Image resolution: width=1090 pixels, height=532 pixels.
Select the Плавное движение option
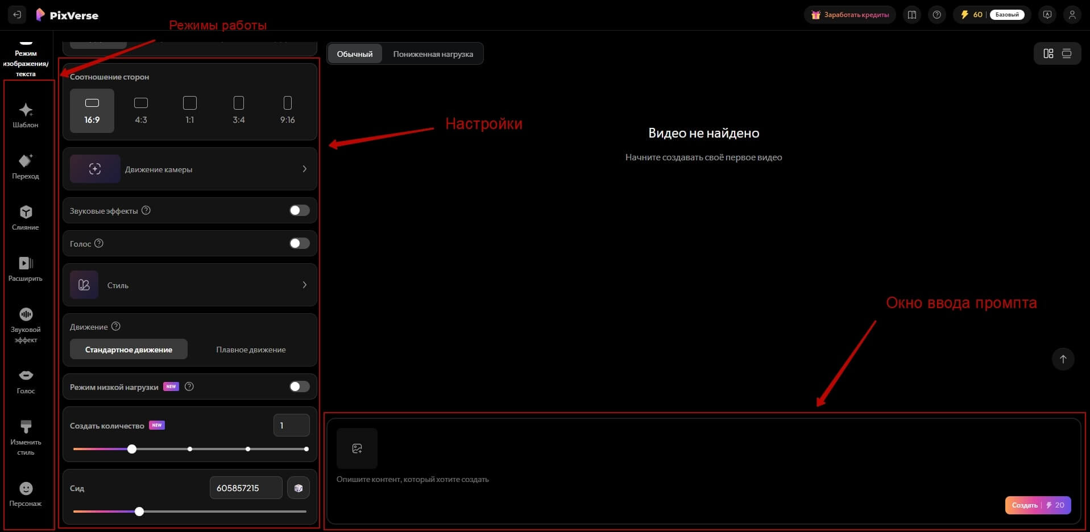pos(251,349)
